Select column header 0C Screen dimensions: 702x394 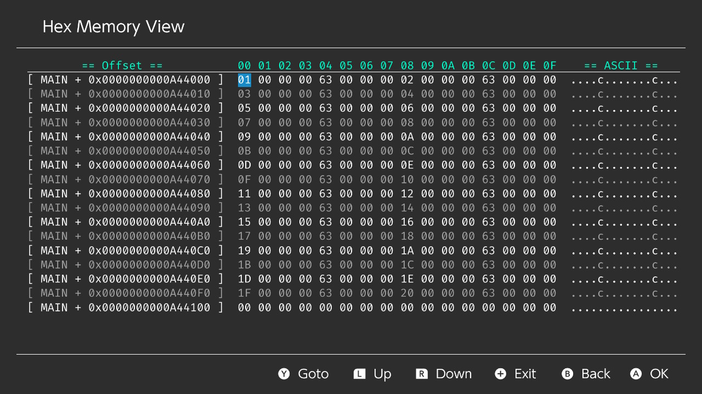(489, 66)
